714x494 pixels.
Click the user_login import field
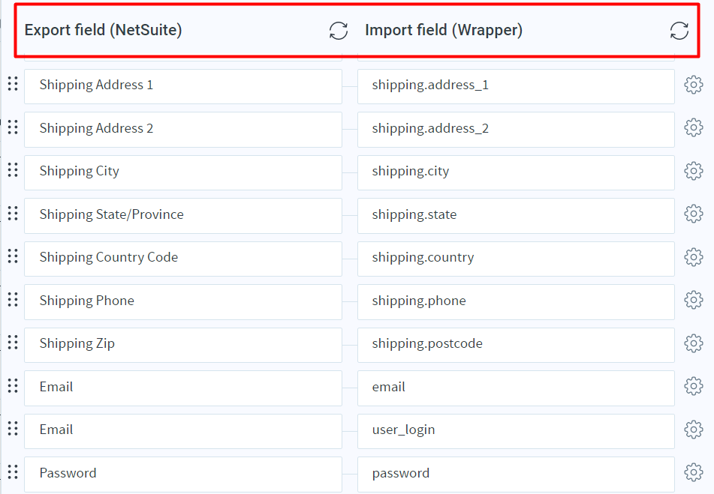click(516, 431)
